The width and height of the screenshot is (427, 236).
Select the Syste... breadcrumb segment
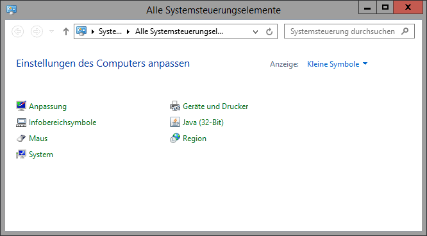(x=110, y=31)
